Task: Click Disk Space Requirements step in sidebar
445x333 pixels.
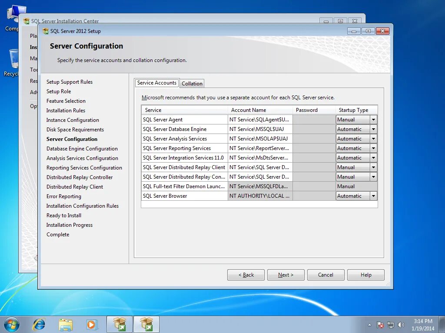Action: point(75,129)
